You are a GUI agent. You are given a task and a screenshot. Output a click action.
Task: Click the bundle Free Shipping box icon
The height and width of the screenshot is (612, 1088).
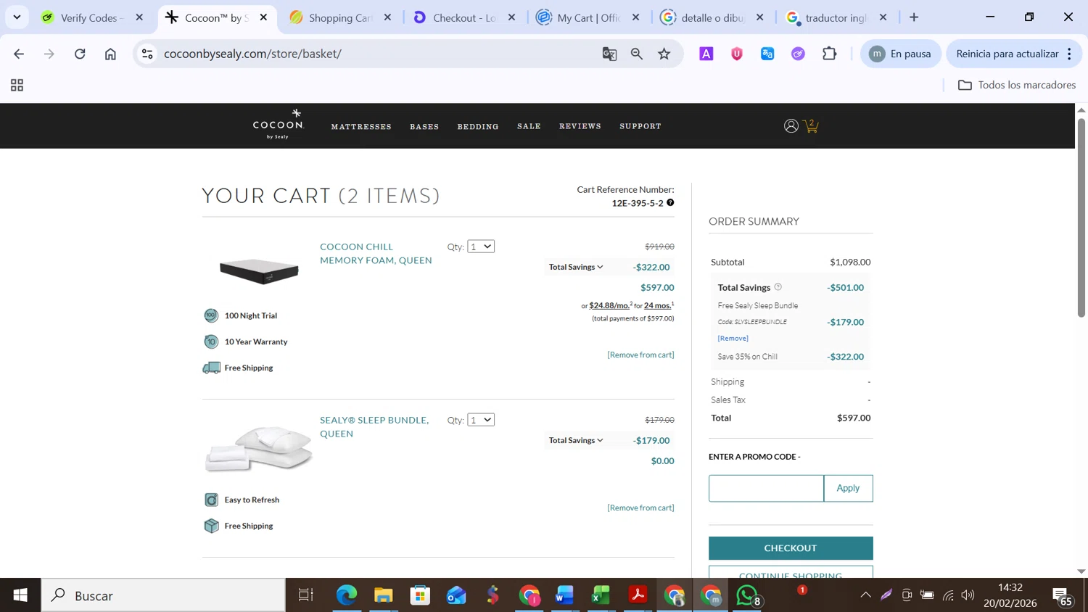(x=211, y=526)
